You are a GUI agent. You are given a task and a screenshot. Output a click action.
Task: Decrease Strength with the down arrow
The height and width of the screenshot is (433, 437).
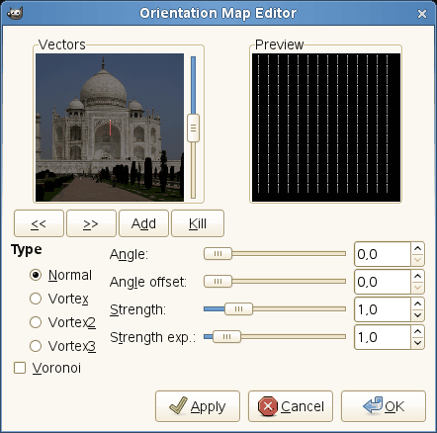coord(417,315)
